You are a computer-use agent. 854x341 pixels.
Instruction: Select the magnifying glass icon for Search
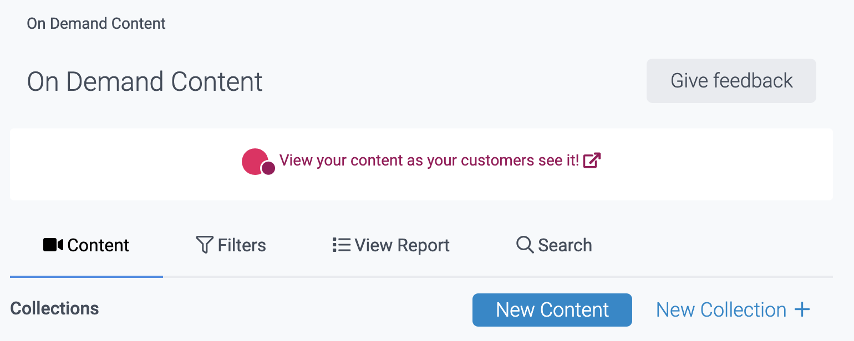point(523,244)
